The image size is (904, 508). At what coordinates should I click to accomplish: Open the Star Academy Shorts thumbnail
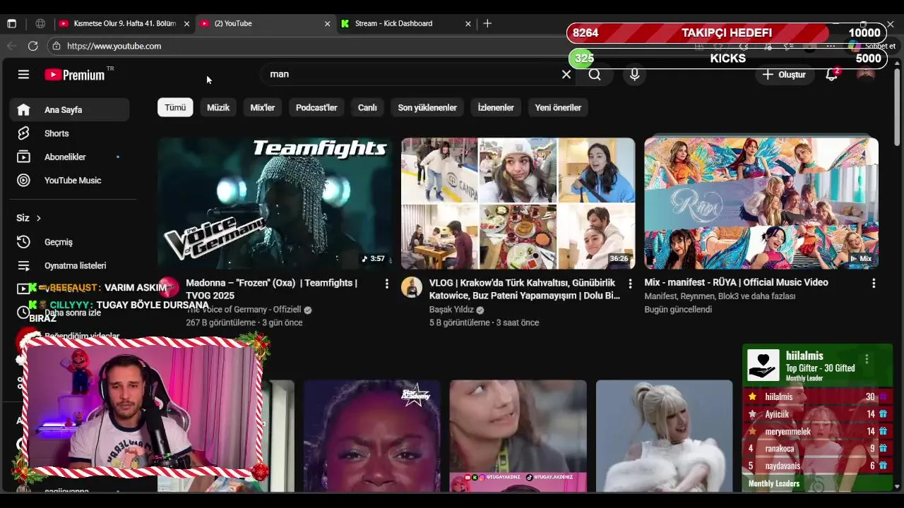click(371, 435)
